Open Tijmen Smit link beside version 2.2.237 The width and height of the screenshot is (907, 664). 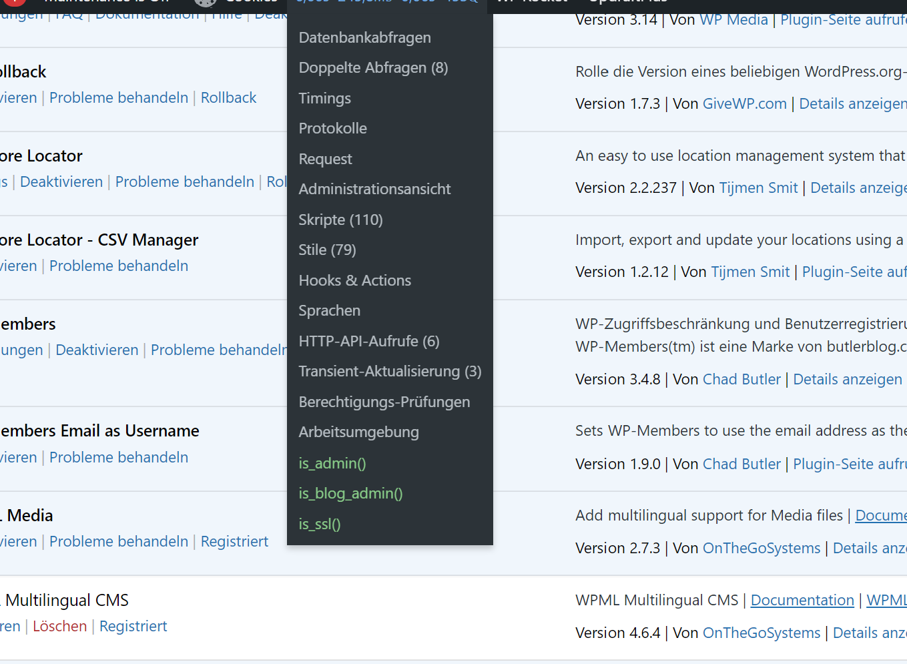pos(759,188)
